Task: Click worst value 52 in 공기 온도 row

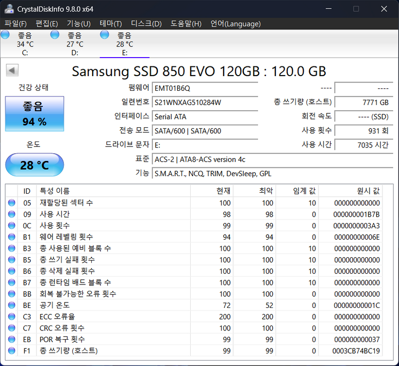Action: (x=269, y=305)
